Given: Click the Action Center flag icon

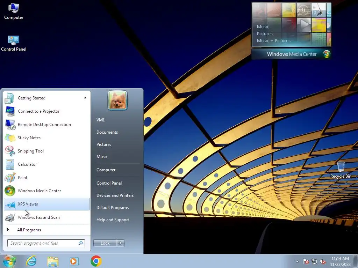Looking at the screenshot, I should click(x=306, y=261).
